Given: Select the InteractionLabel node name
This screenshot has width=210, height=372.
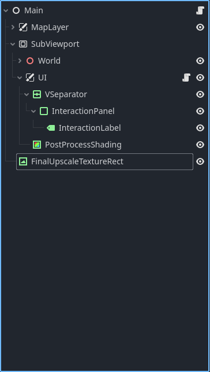Looking at the screenshot, I should pyautogui.click(x=89, y=128).
